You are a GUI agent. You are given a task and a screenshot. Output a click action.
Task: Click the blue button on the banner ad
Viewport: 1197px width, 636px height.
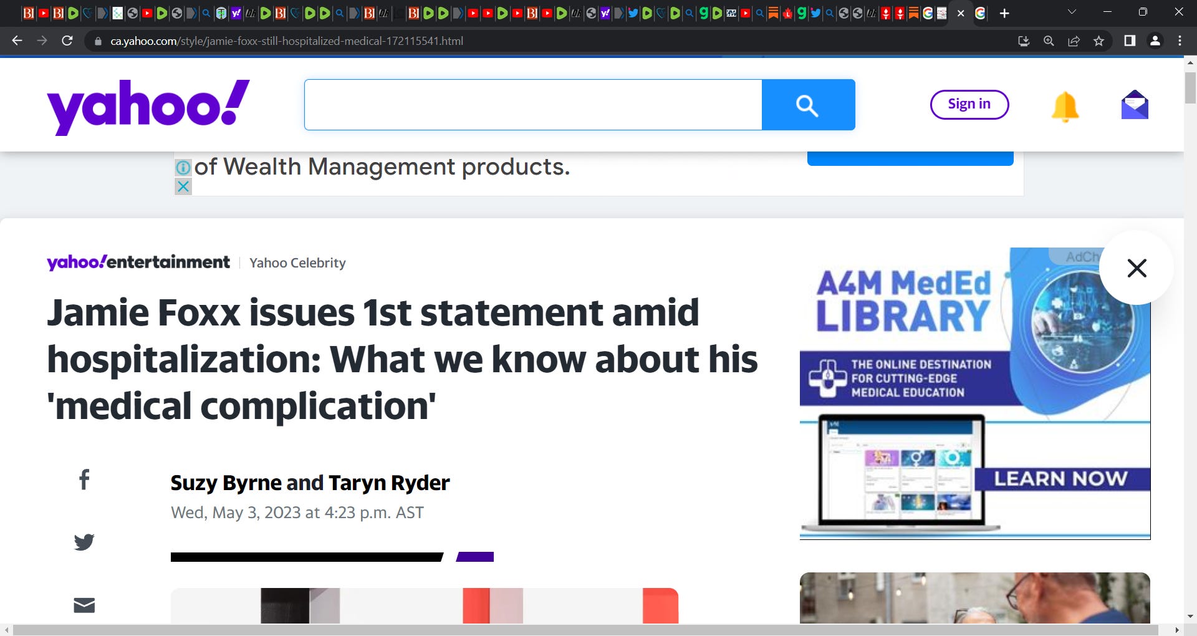tap(910, 158)
